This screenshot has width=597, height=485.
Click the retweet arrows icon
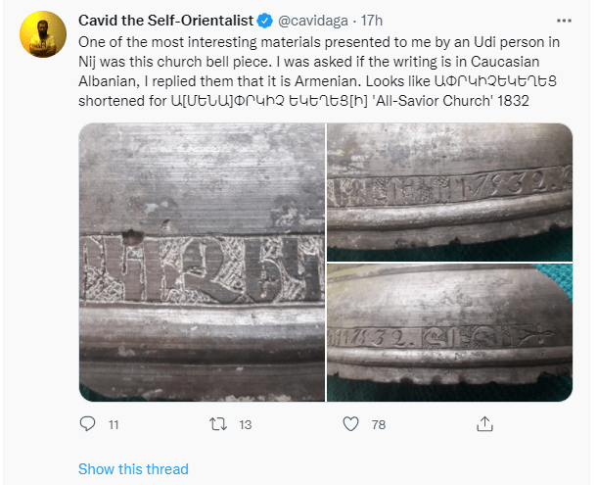point(219,424)
